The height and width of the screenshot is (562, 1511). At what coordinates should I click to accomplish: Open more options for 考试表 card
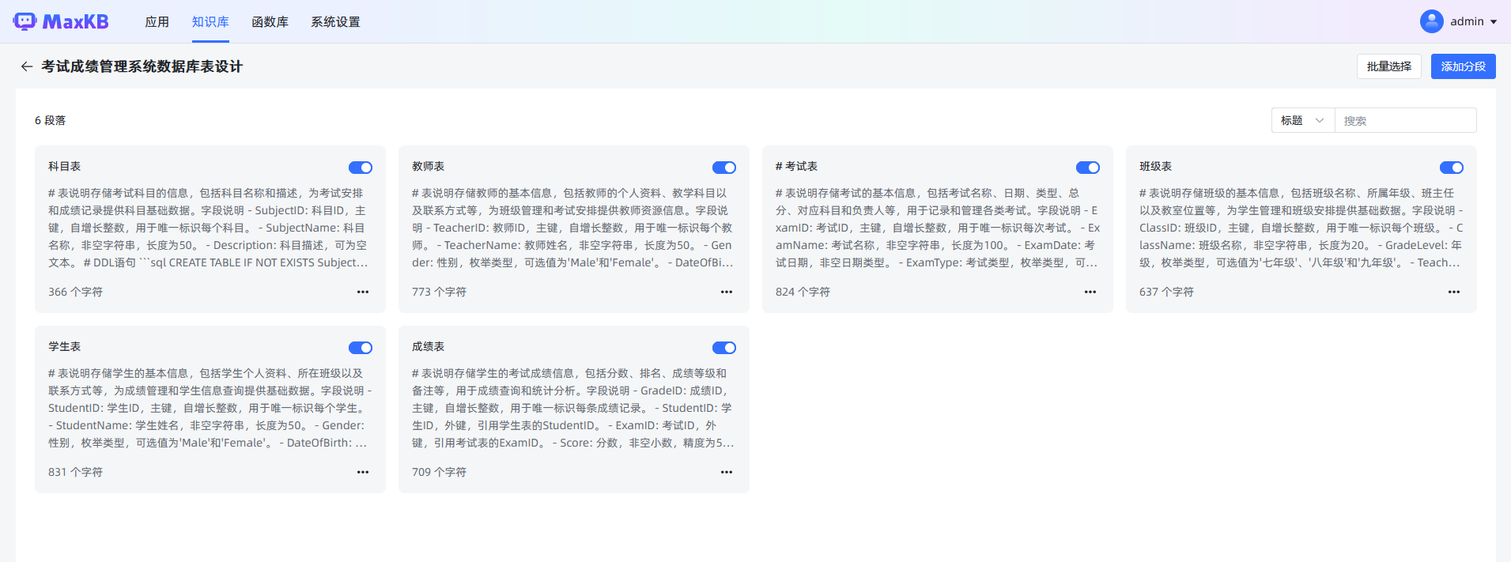[1090, 292]
